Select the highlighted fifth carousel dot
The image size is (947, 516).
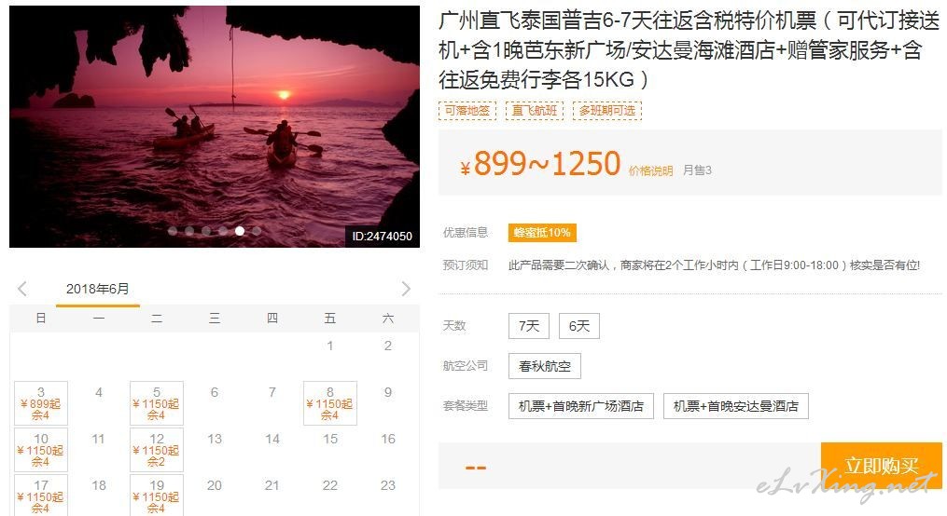240,231
